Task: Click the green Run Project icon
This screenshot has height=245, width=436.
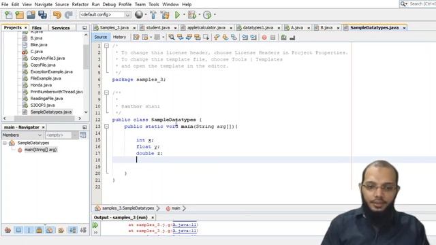Action: [x=177, y=15]
